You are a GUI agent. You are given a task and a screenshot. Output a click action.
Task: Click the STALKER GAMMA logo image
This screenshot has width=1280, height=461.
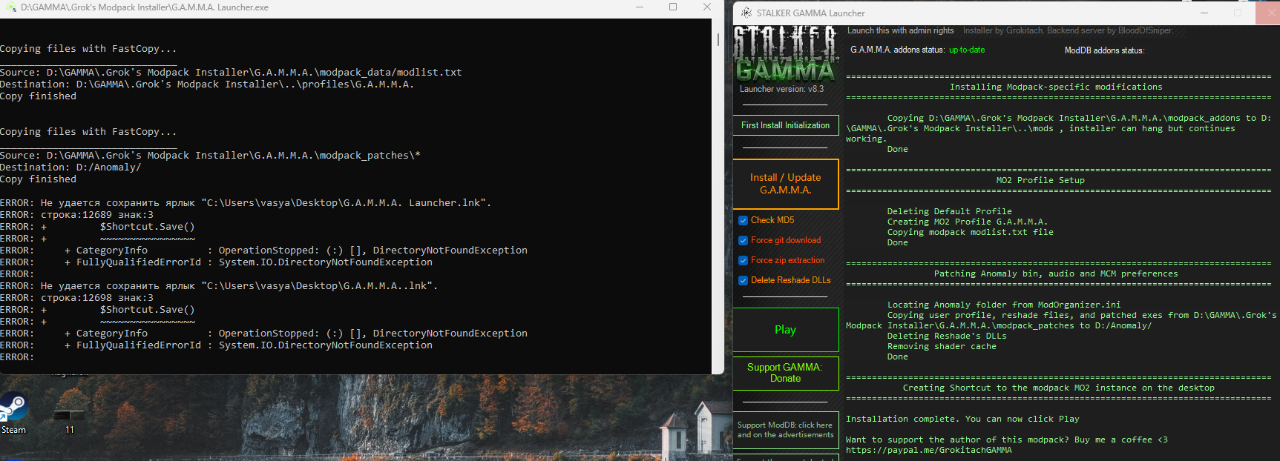click(x=785, y=53)
